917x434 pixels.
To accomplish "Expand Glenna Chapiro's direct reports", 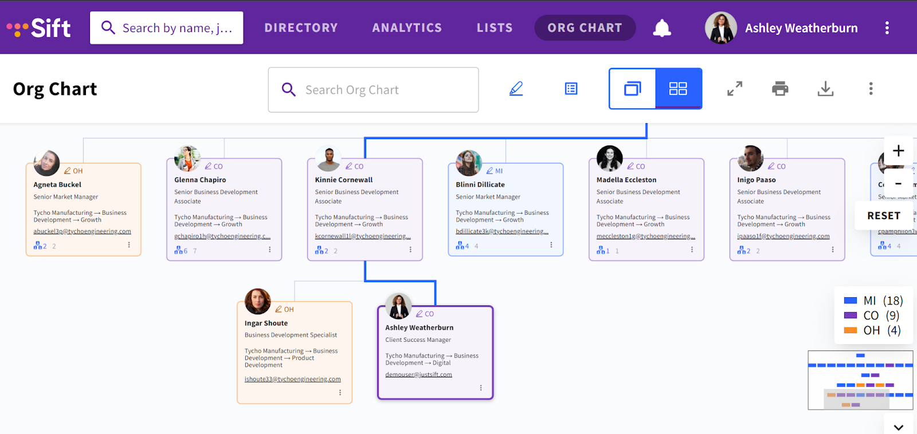I will pos(181,251).
